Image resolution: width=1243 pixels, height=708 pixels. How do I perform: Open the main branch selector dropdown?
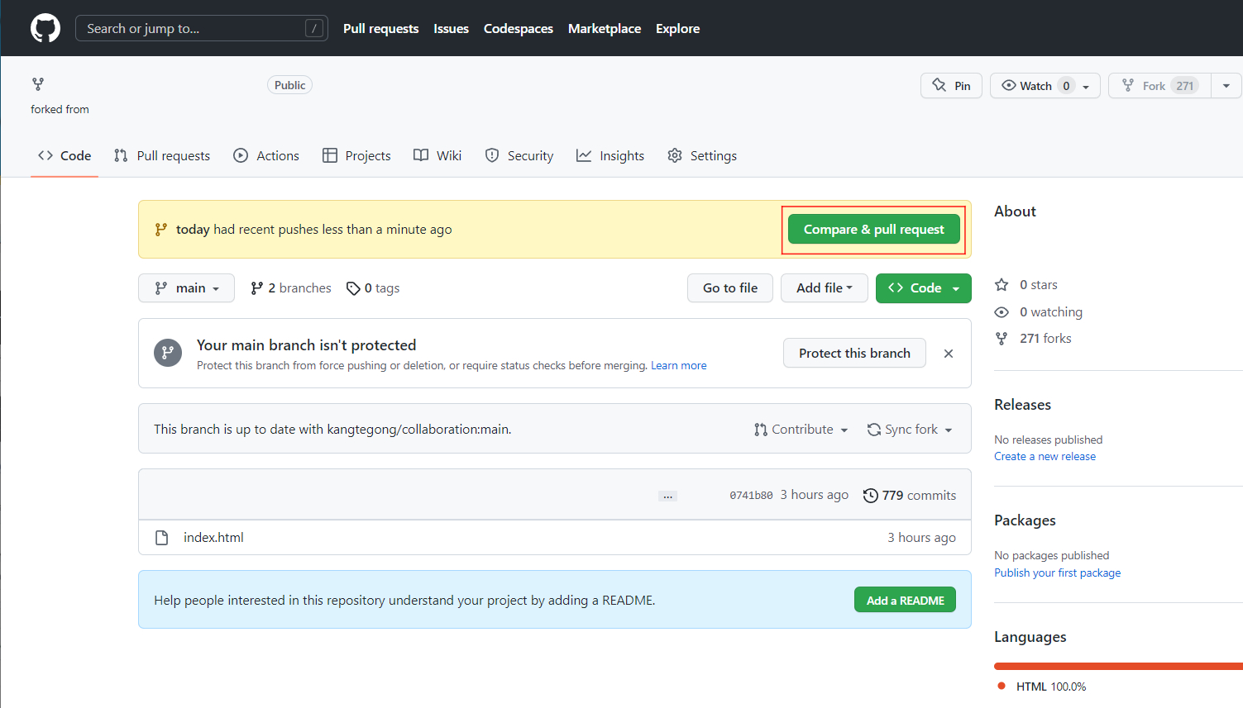point(186,288)
